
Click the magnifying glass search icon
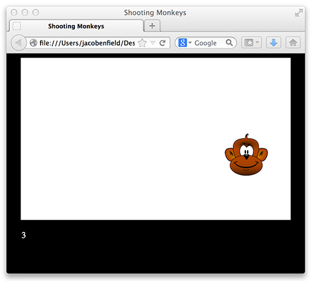(229, 42)
